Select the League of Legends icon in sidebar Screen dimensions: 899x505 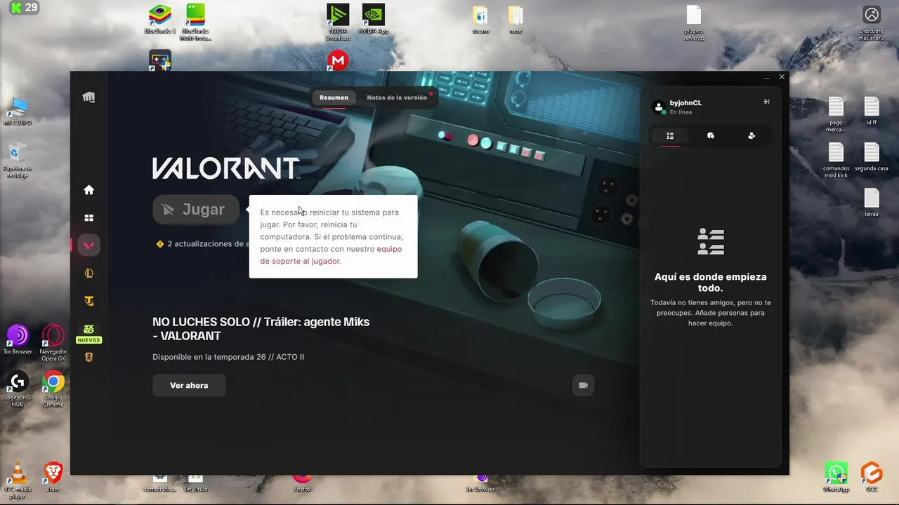pos(88,274)
